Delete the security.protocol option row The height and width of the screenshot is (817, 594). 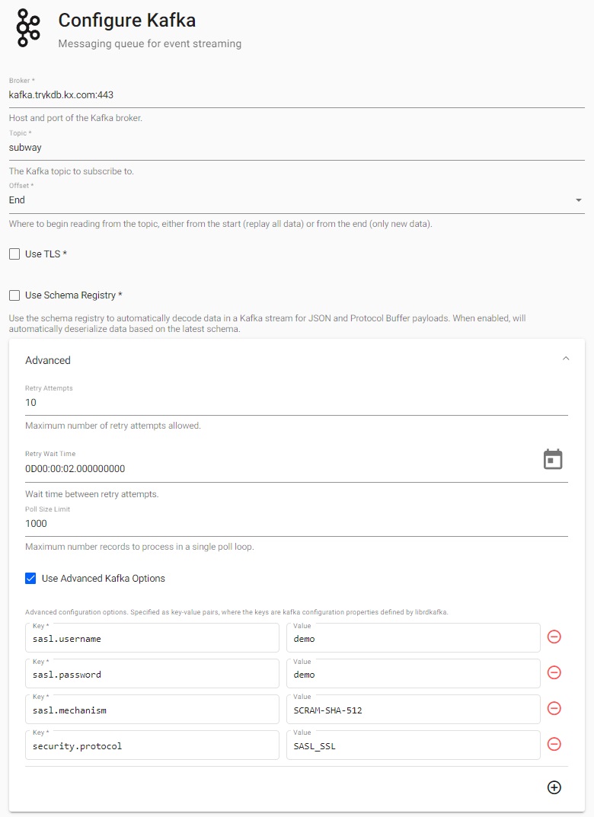[554, 744]
